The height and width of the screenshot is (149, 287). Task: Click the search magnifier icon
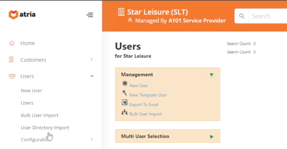pos(242,16)
